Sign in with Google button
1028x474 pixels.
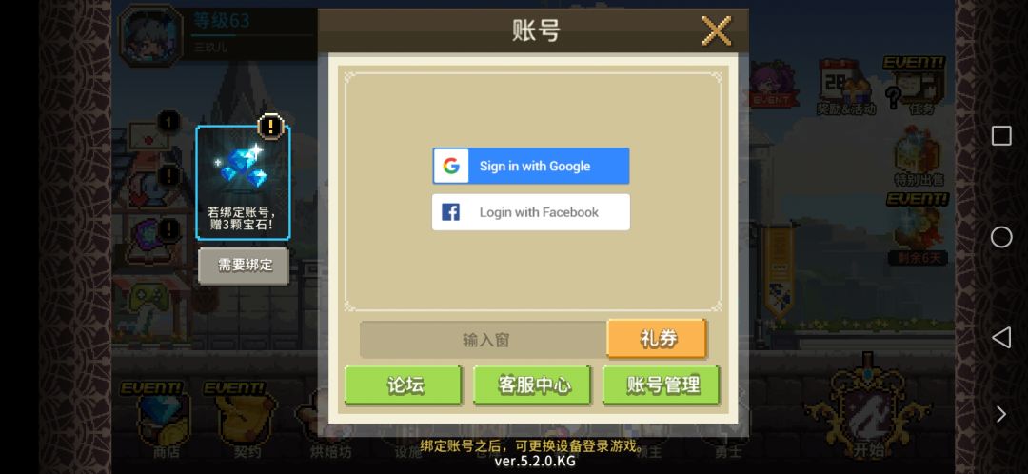pos(531,166)
